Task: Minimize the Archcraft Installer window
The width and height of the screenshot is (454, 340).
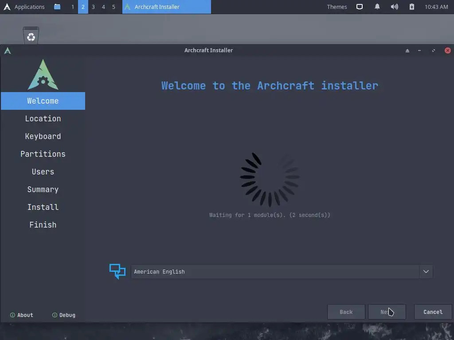Action: click(x=419, y=50)
